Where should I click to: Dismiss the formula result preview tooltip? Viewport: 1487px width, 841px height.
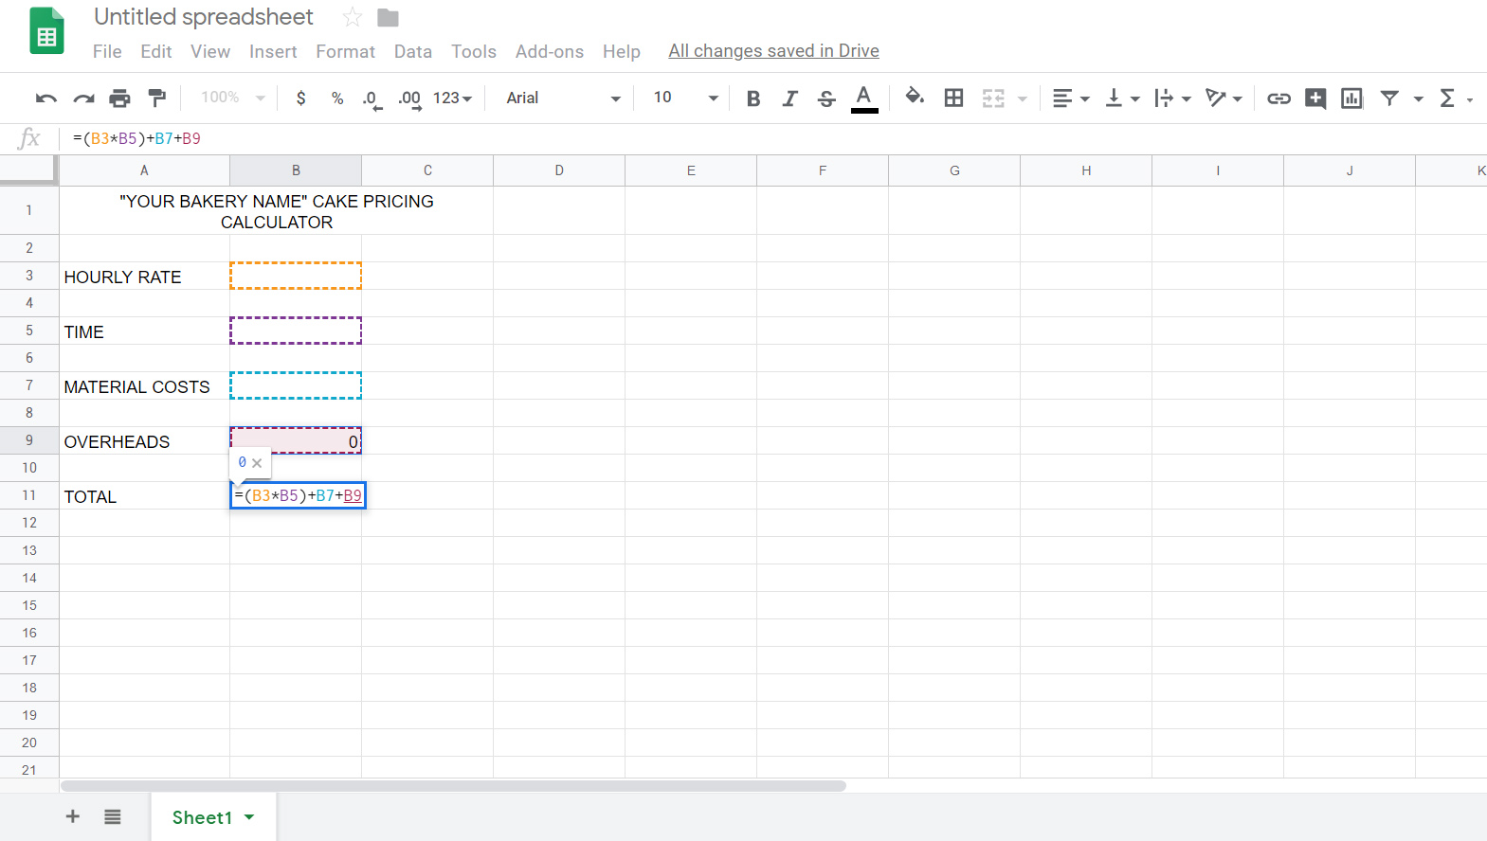coord(257,463)
